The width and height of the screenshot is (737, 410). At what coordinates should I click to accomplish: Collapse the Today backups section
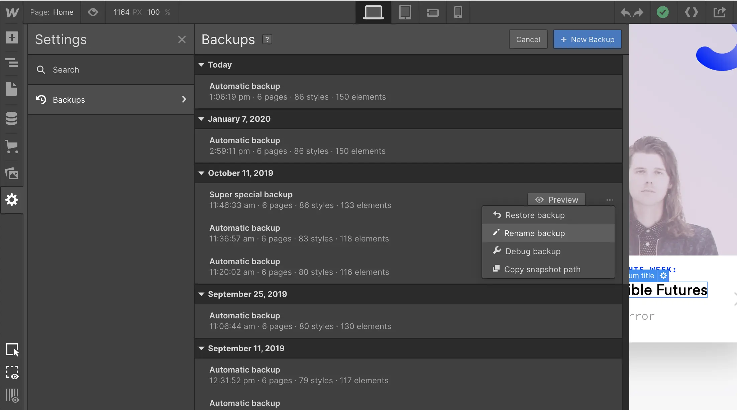tap(201, 65)
